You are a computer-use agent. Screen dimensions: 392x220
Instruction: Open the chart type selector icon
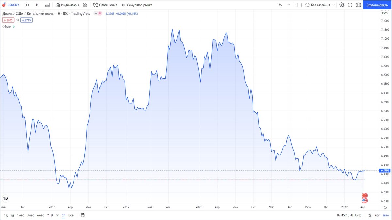pos(48,5)
